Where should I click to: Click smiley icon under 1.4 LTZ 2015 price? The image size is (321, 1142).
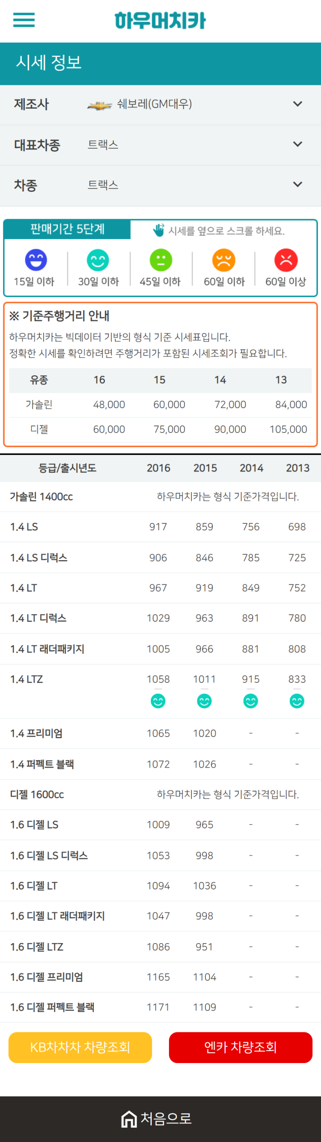204,701
